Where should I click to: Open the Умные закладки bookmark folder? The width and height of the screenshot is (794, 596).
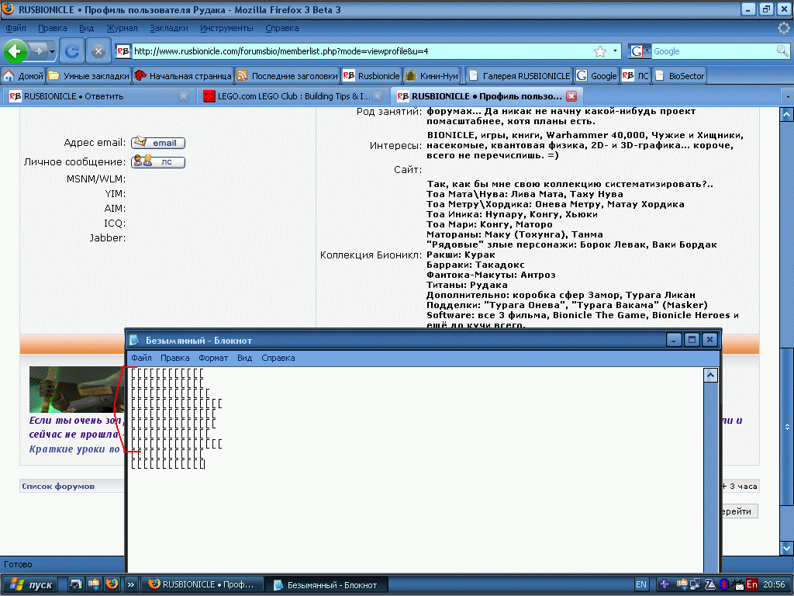click(89, 76)
